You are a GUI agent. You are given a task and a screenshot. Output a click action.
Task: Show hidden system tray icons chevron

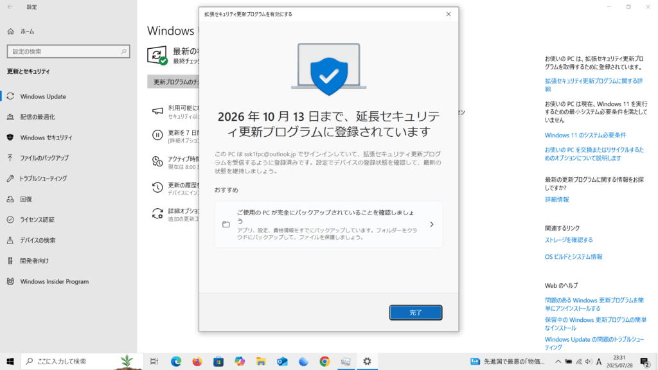click(558, 361)
